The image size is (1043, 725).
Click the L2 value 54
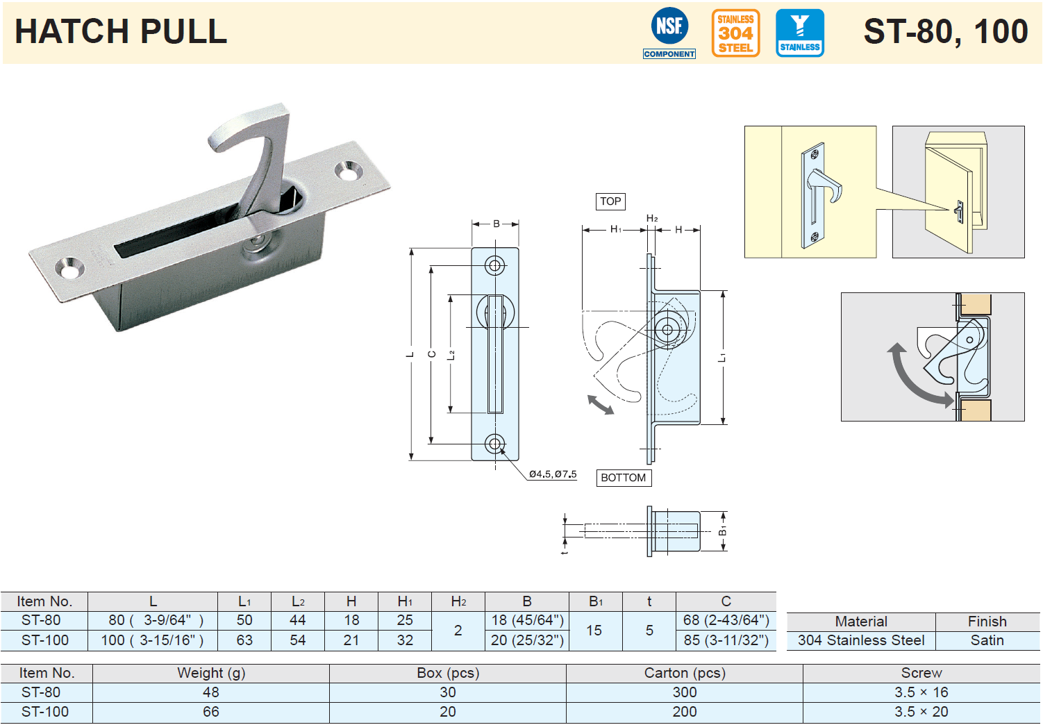(298, 640)
